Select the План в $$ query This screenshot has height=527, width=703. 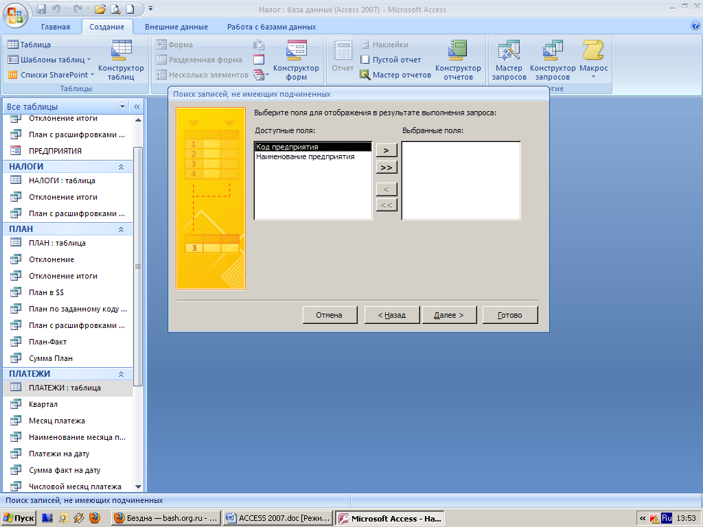click(68, 292)
